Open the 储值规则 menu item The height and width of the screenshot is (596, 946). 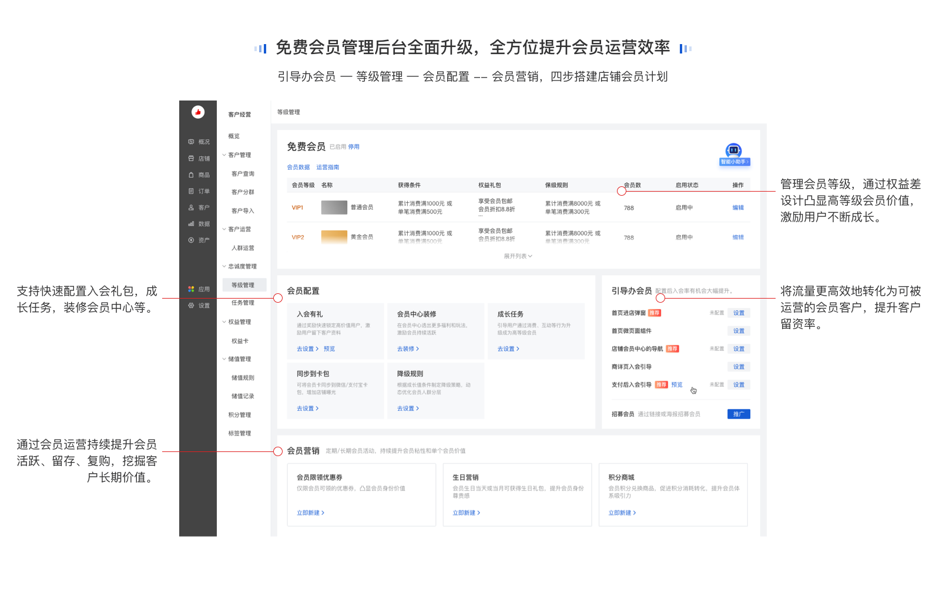(x=243, y=378)
